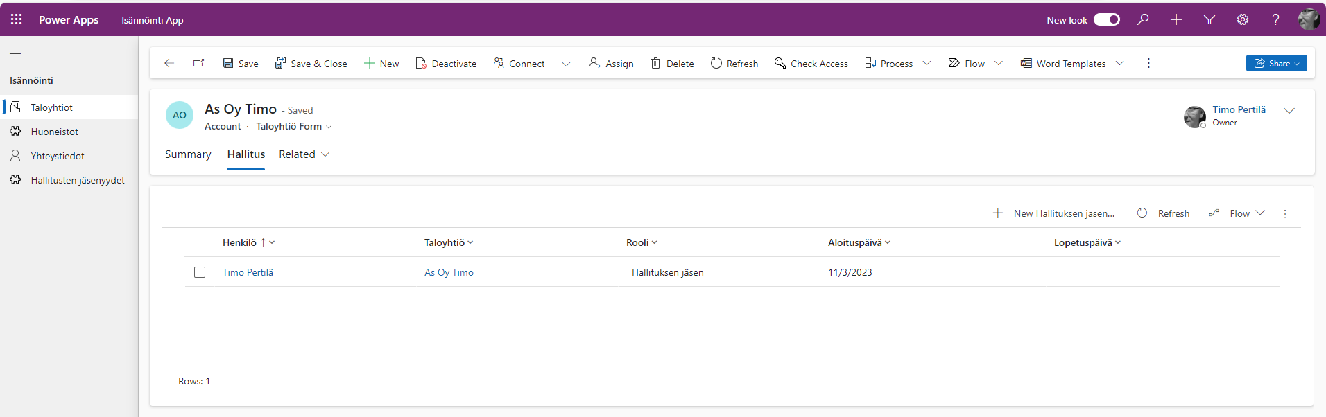Switch to the Summary tab
This screenshot has width=1326, height=417.
click(x=188, y=154)
